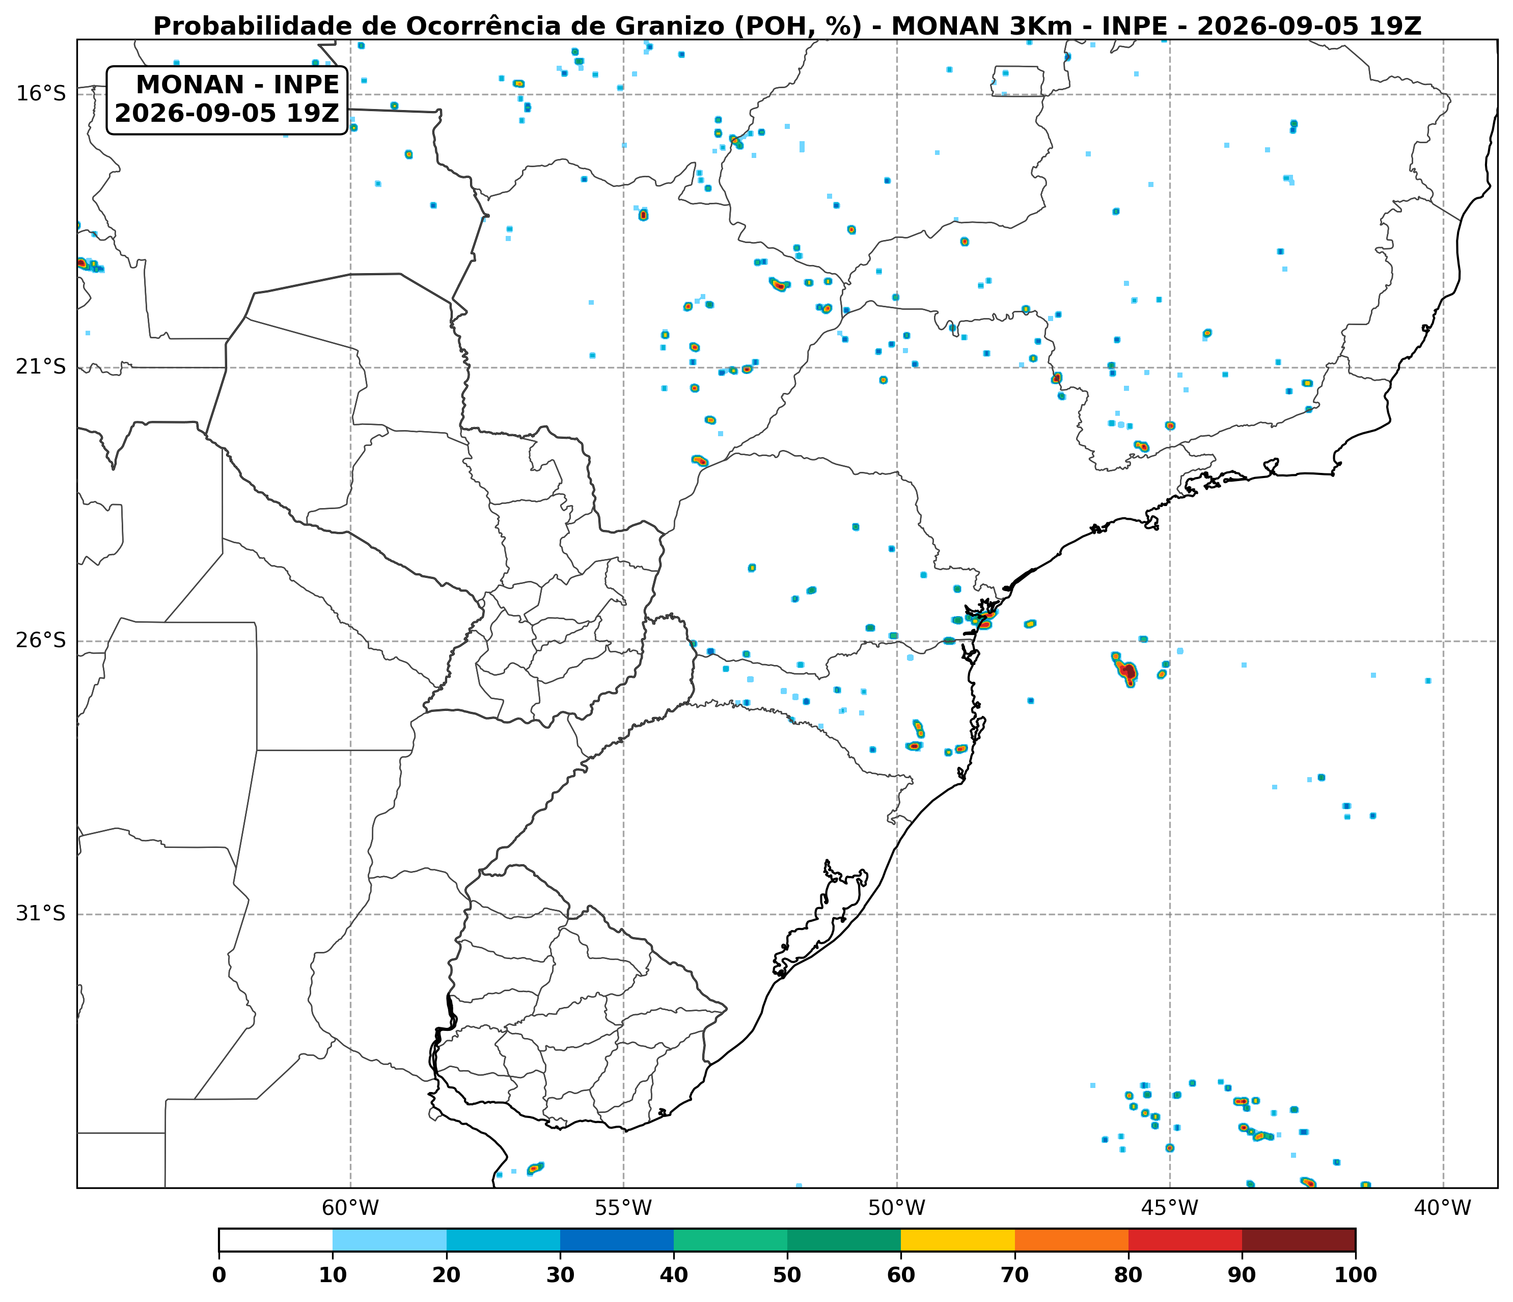
Task: Click the 40°W longitude label
Action: click(x=1443, y=1208)
